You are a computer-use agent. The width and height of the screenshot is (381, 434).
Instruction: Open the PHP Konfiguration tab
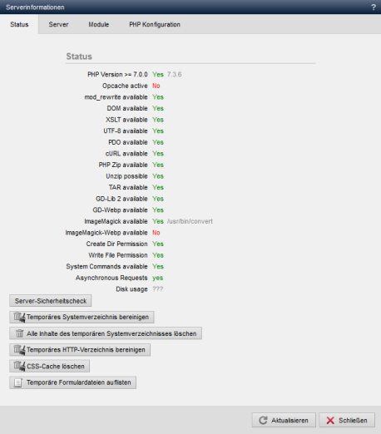(155, 24)
